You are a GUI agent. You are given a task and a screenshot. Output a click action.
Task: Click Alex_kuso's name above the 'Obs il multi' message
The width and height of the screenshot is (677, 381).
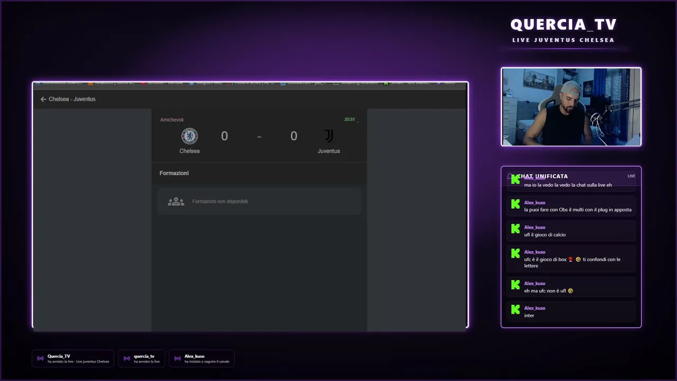[535, 203]
